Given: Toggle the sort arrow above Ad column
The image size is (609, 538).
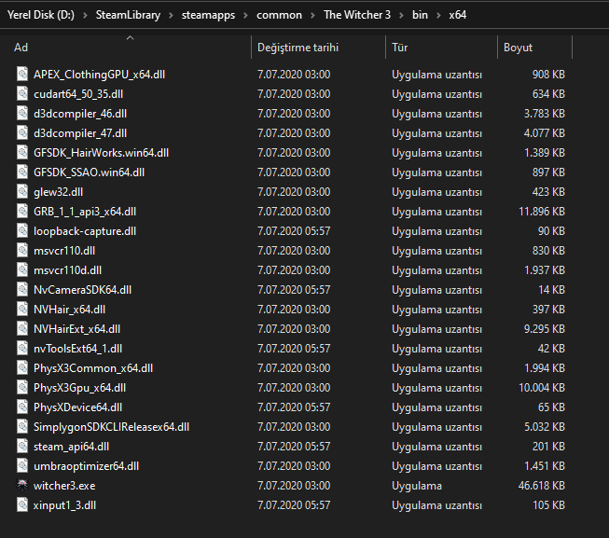Looking at the screenshot, I should [x=131, y=37].
